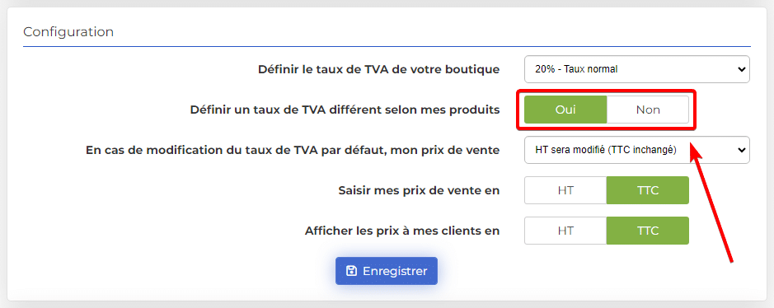
Task: Set customer price display to HT
Action: pyautogui.click(x=565, y=231)
